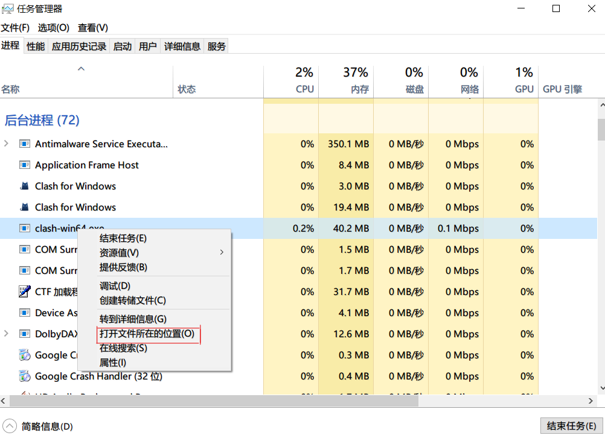Click the horizontal scrollbar right arrow

coord(591,401)
